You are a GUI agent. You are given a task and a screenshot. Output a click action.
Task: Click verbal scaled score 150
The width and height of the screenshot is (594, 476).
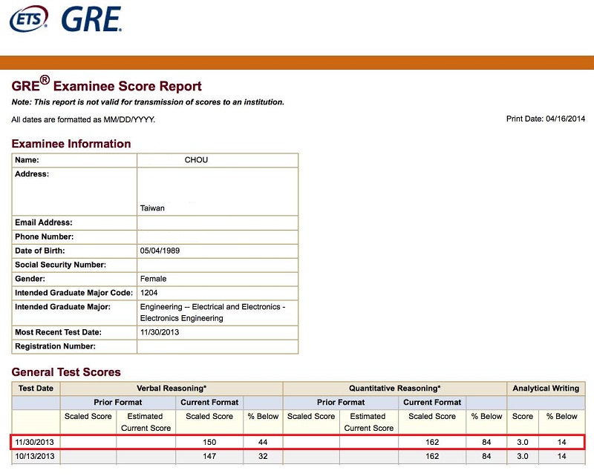[x=209, y=442]
